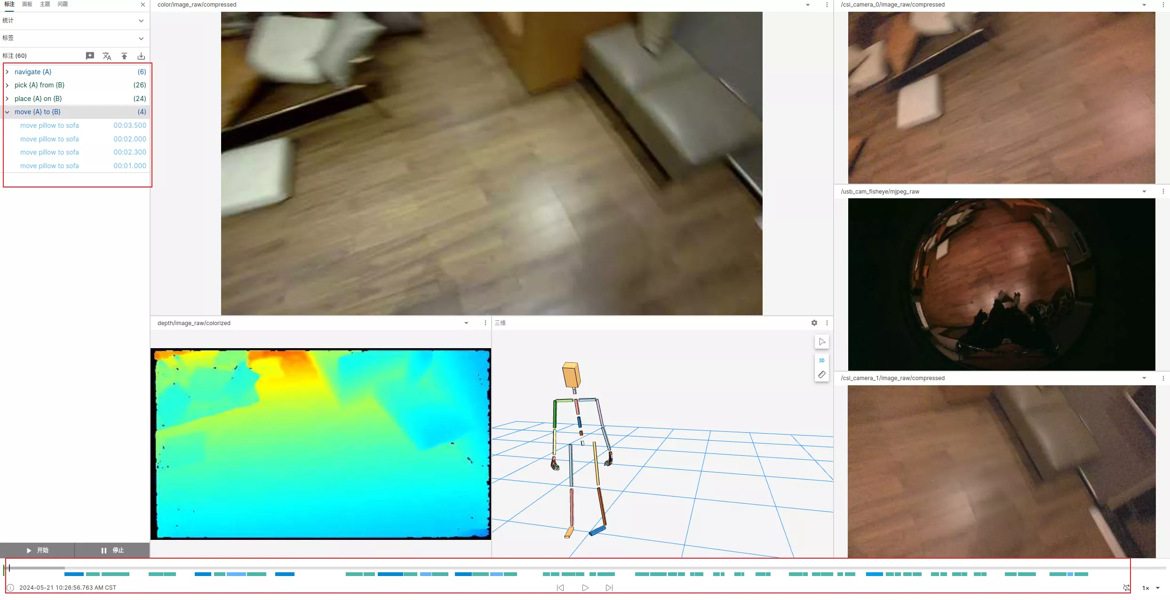This screenshot has height=600, width=1170.
Task: Switch to the 问题 tab
Action: [63, 4]
